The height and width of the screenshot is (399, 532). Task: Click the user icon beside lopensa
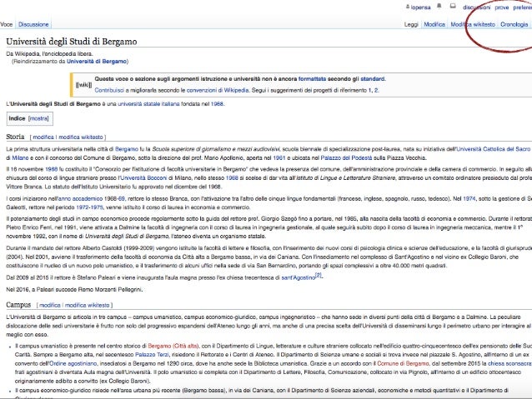[408, 7]
